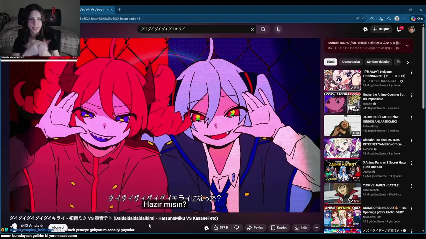The width and height of the screenshot is (426, 239).
Task: Open the media control music-note icon
Action: [381, 19]
